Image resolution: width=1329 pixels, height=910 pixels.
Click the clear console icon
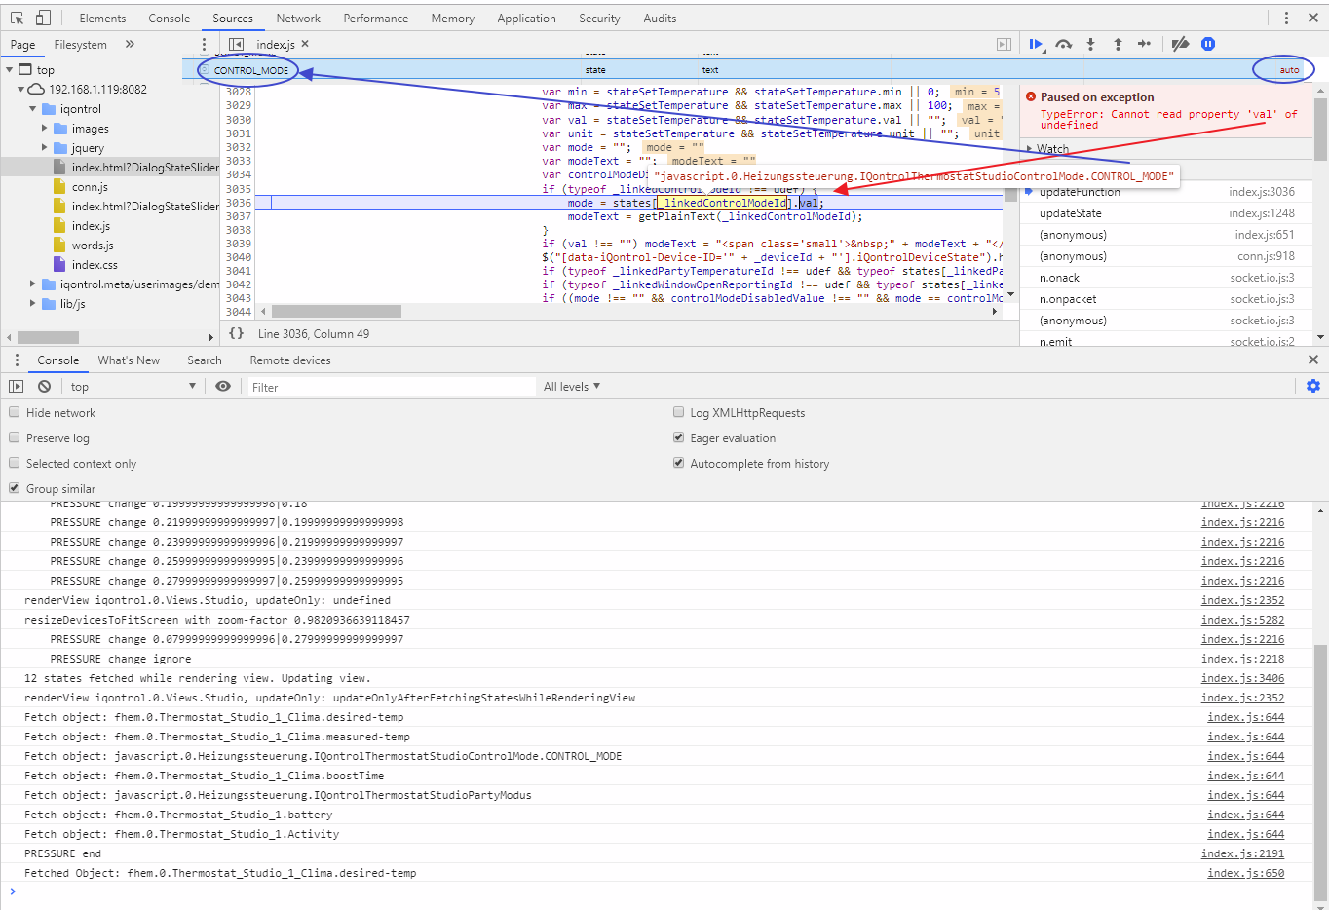[44, 386]
